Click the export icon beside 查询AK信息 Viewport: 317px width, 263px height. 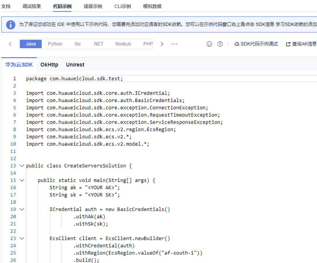288,44
